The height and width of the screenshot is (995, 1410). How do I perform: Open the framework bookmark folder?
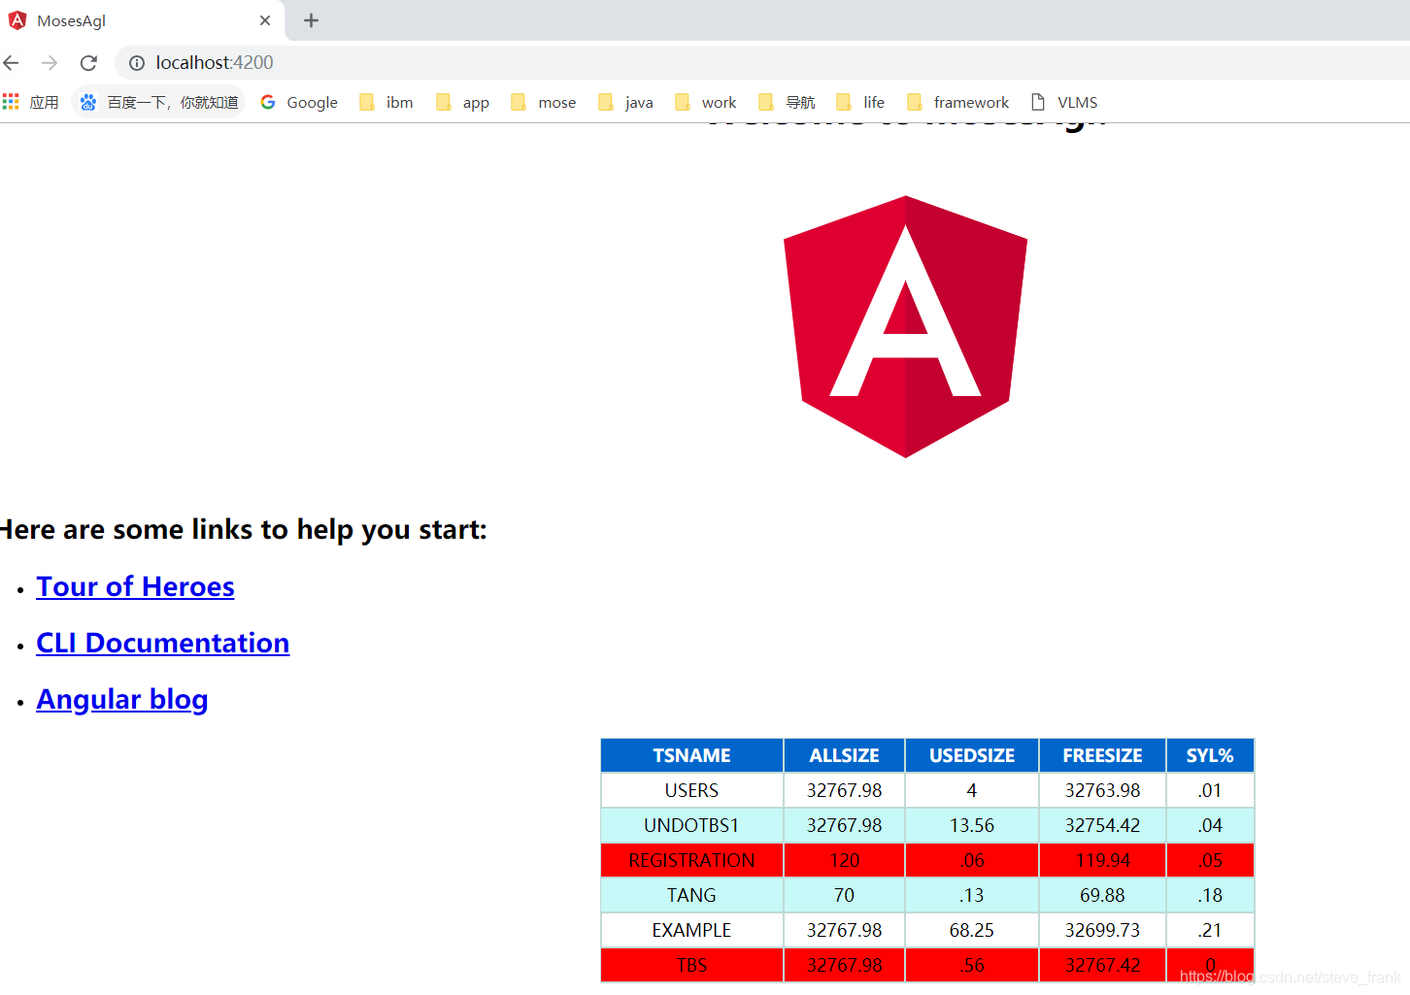point(958,102)
